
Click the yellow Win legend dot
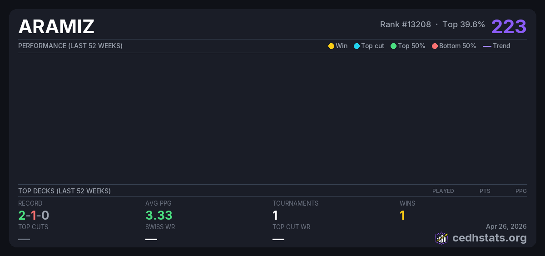[331, 46]
